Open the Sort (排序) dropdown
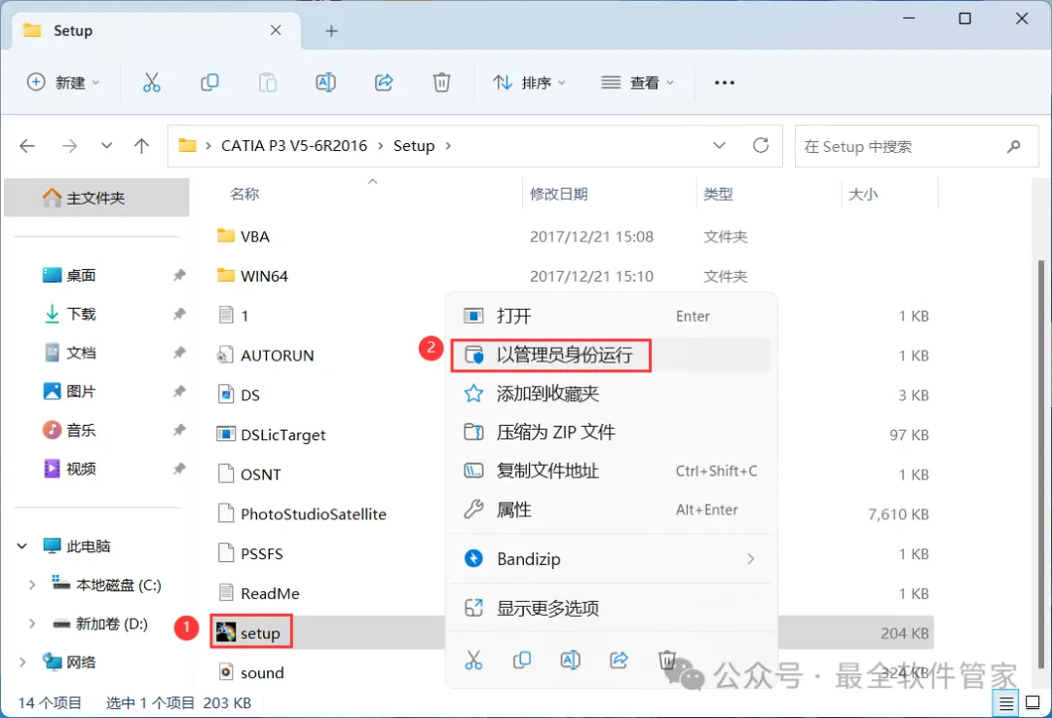The image size is (1052, 718). coord(530,83)
